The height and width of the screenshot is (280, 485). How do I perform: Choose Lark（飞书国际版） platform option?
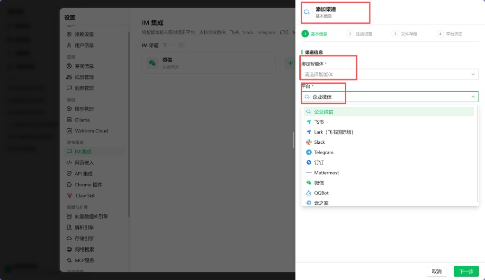[x=388, y=132]
